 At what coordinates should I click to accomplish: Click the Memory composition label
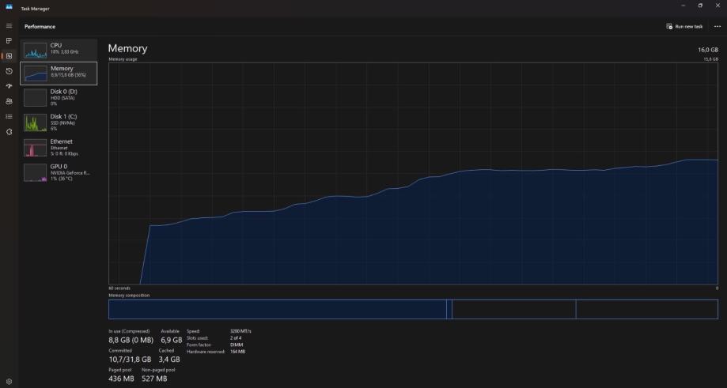pos(129,296)
